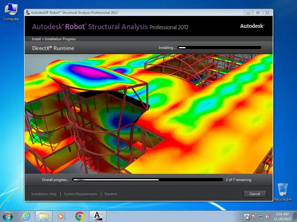Image resolution: width=297 pixels, height=222 pixels.
Task: Cancel the Robot Structural Analysis installation
Action: [255, 194]
